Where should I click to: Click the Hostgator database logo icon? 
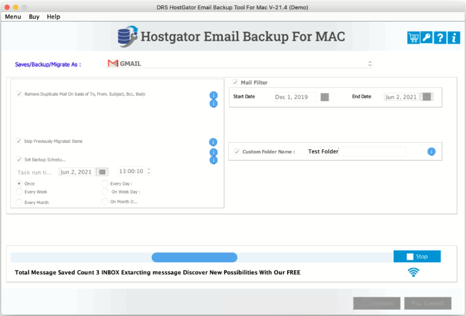coord(128,37)
